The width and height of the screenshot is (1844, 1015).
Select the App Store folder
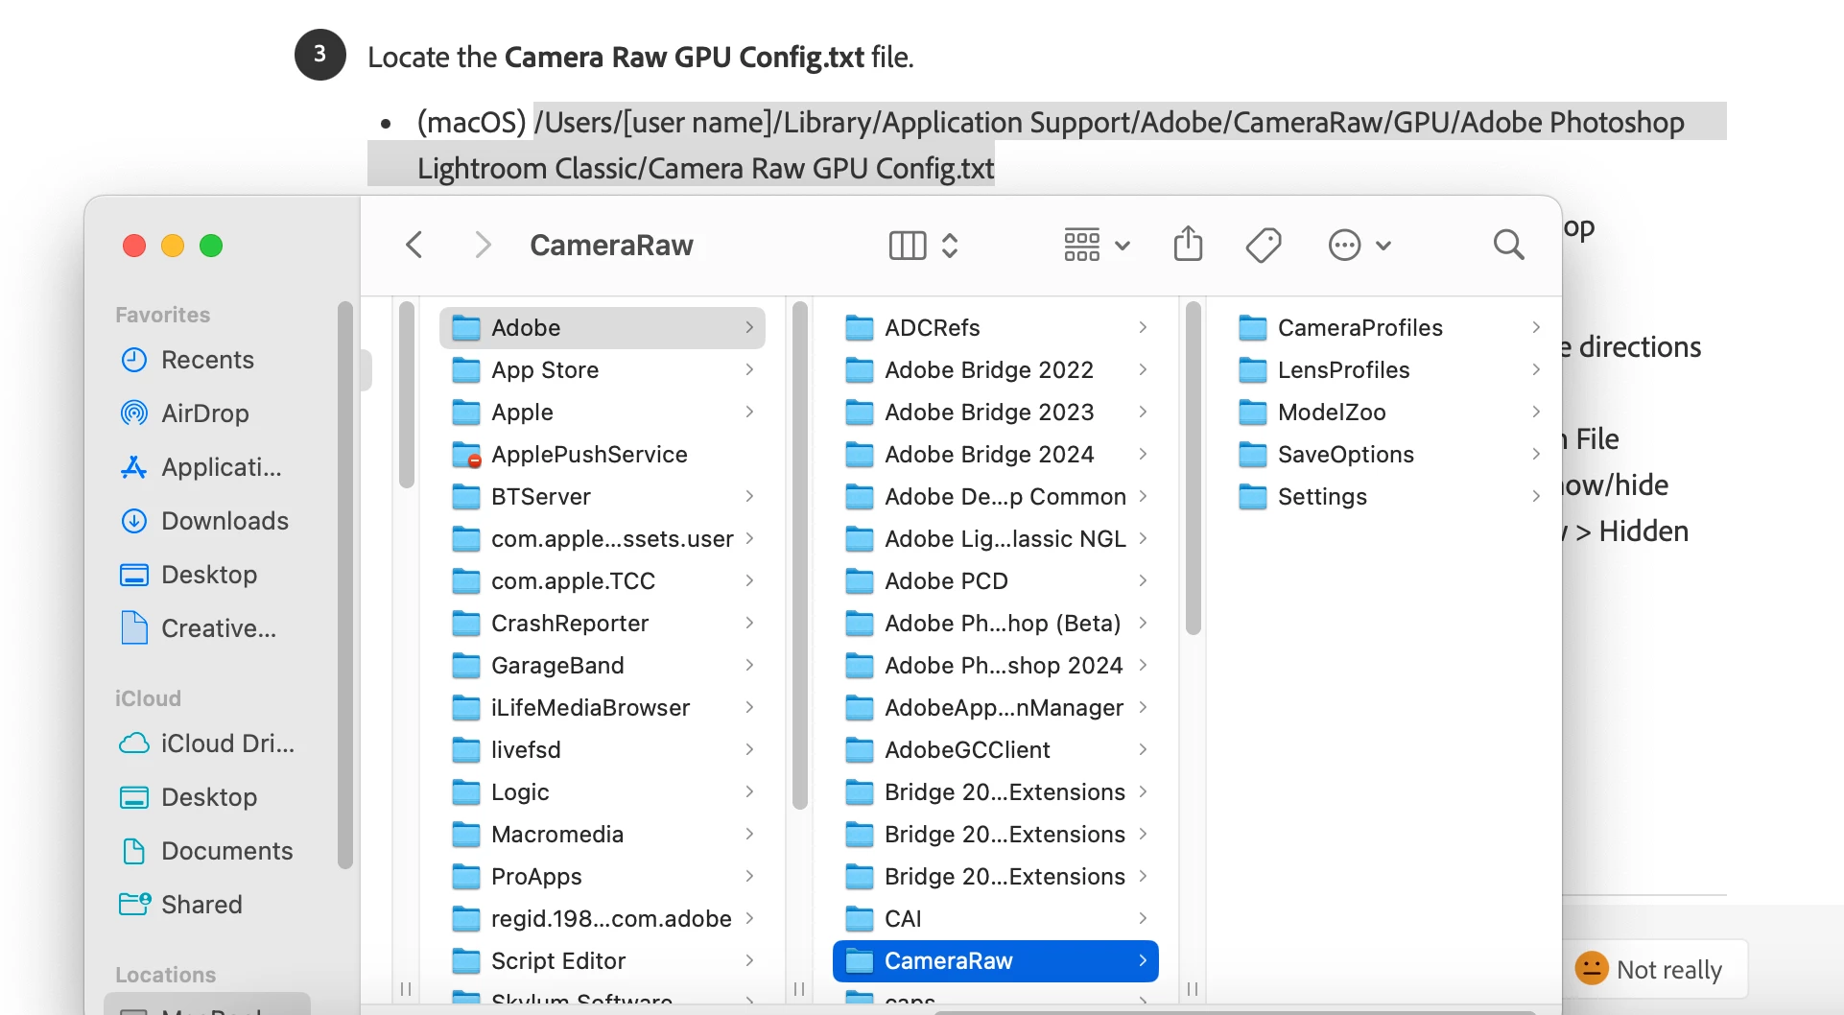tap(602, 370)
